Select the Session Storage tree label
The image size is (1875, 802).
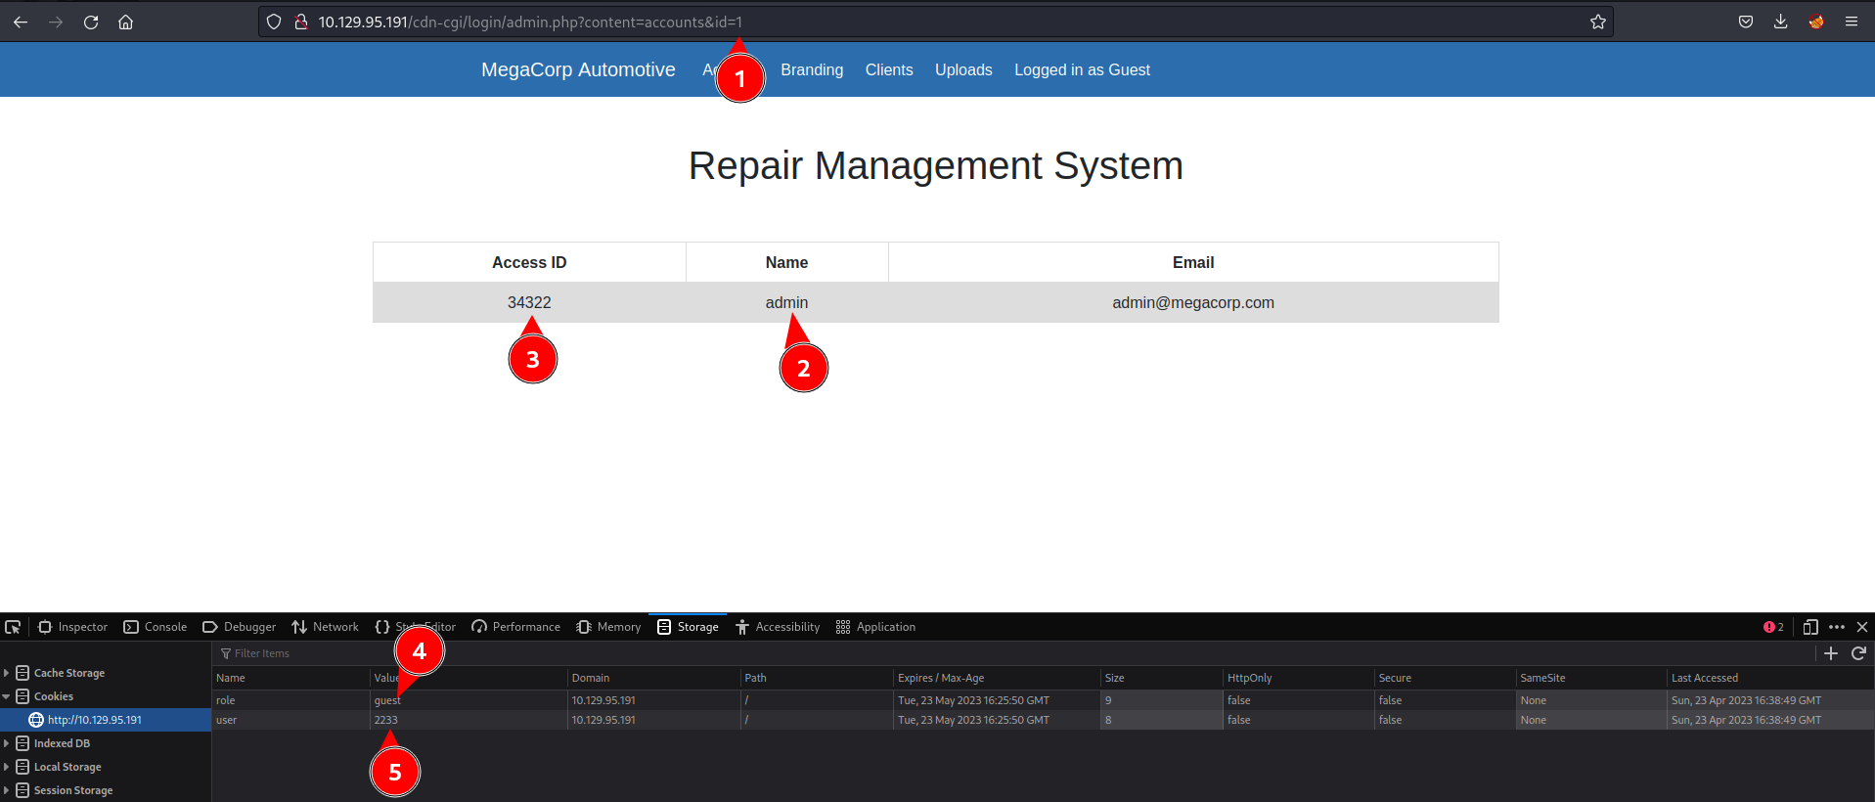tap(73, 790)
